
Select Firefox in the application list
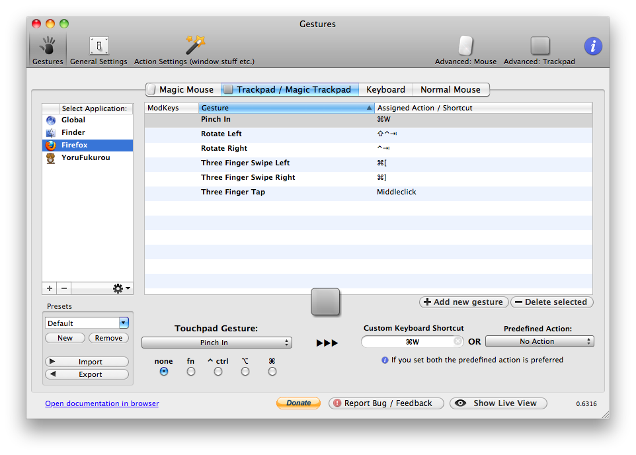tap(88, 145)
